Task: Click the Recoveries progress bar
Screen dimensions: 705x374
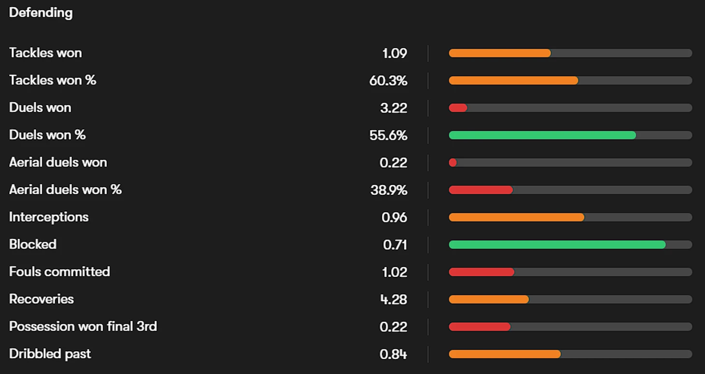Action: 489,300
